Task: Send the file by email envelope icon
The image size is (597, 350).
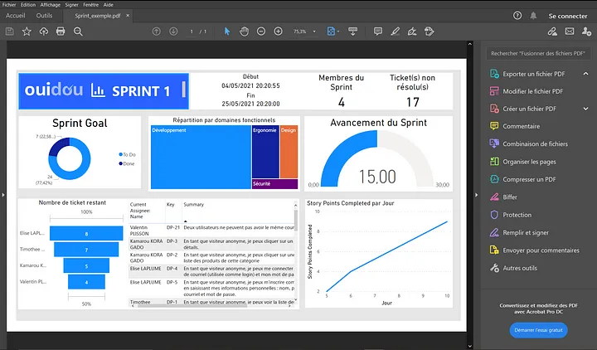Action: 570,32
